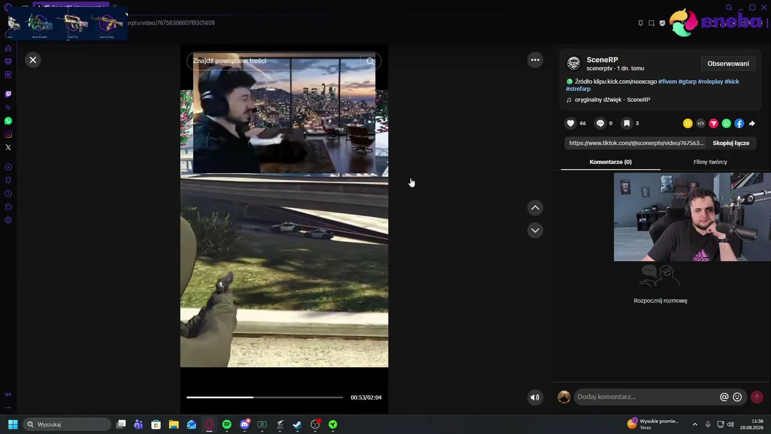
Task: Focus the Dodaj komentarz input field
Action: 646,397
